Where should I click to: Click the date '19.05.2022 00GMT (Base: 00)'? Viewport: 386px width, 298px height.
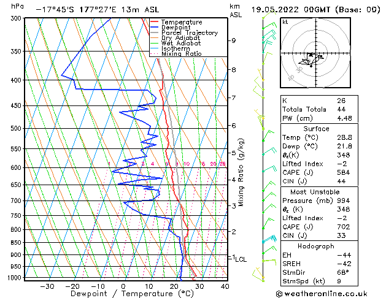coord(315,10)
